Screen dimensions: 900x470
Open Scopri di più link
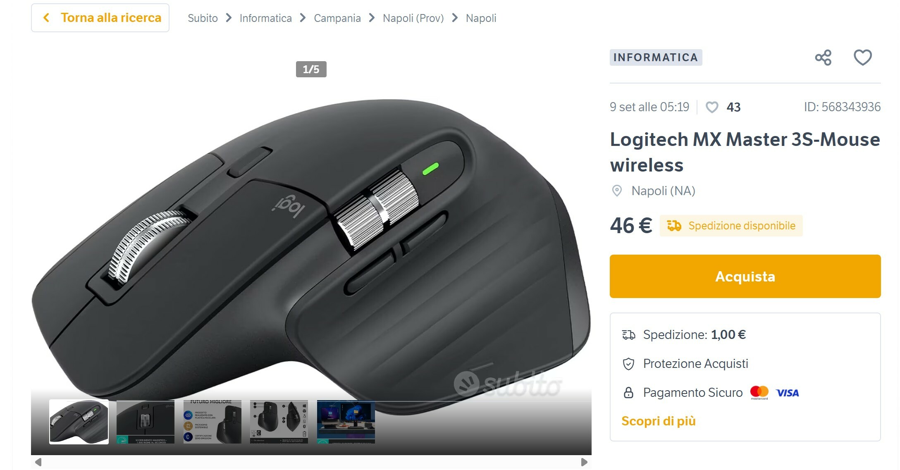tap(659, 421)
